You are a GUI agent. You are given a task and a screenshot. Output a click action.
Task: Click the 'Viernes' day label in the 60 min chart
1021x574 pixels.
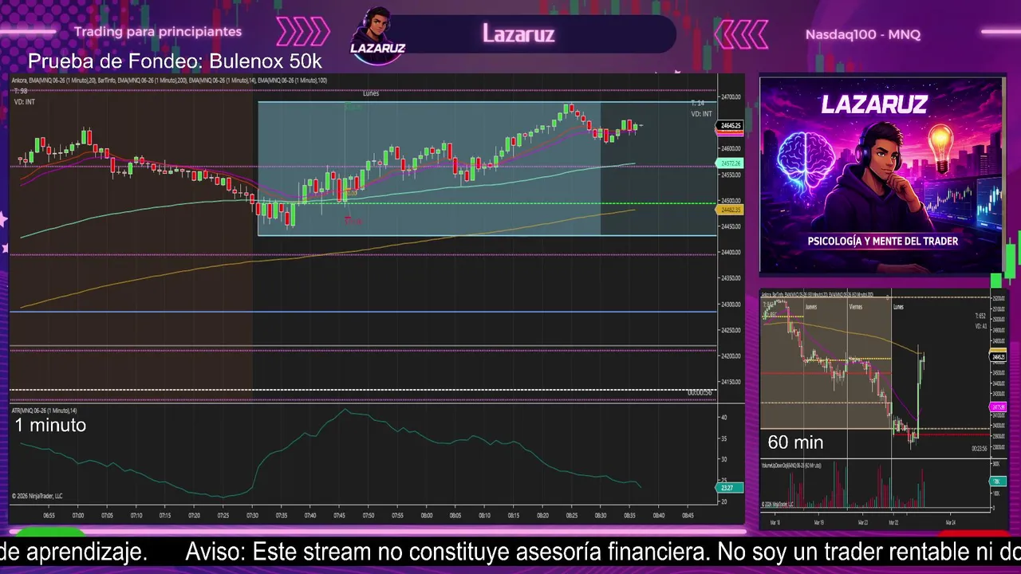click(855, 307)
